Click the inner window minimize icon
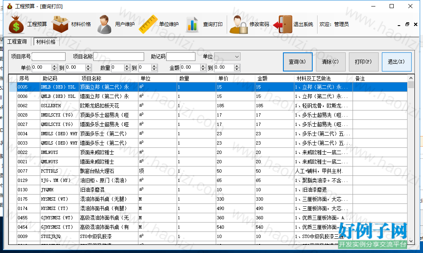Screen dimensions: 423x253 click(x=399, y=25)
